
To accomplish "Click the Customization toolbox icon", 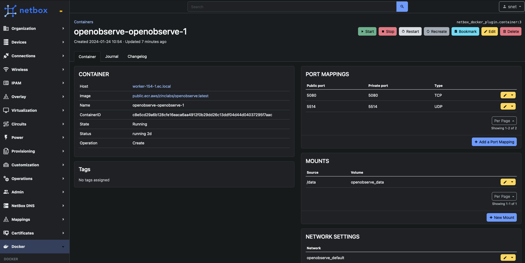I will (6, 165).
